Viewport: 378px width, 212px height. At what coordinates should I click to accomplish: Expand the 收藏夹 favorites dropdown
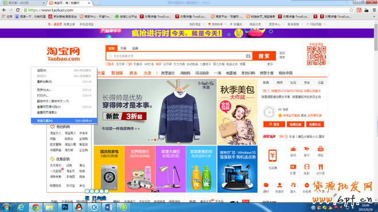click(x=238, y=25)
